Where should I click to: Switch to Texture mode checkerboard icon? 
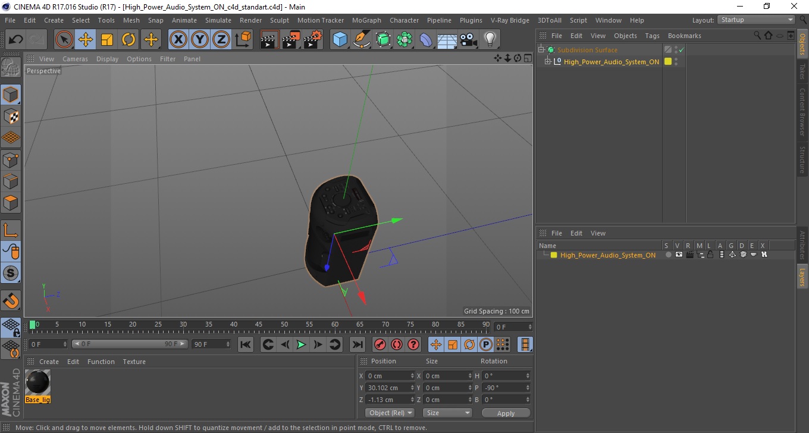click(x=11, y=116)
